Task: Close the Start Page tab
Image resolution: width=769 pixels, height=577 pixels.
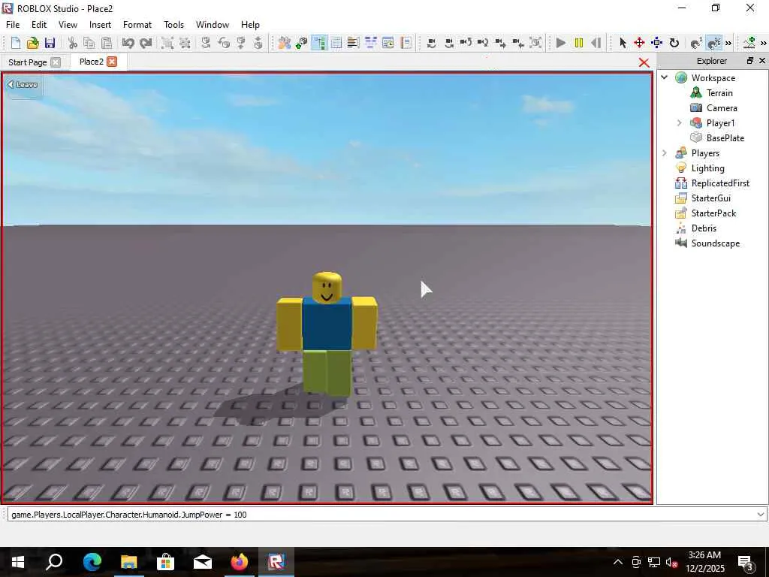Action: click(56, 62)
